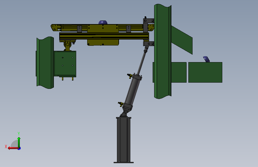Image resolution: width=258 pixels, height=167 pixels.
Task: Select the lower gray hinge bracket on the column
Action: [x=148, y=44]
